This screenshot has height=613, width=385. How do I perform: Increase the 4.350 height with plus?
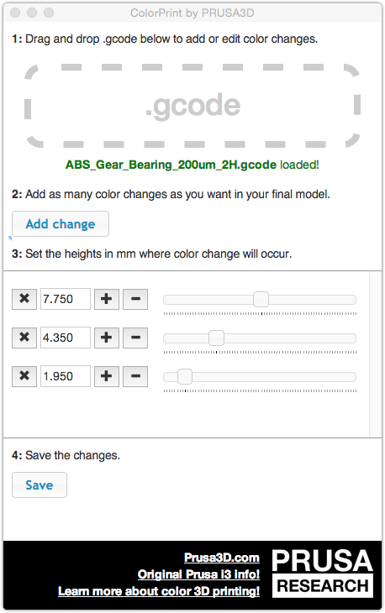point(107,338)
